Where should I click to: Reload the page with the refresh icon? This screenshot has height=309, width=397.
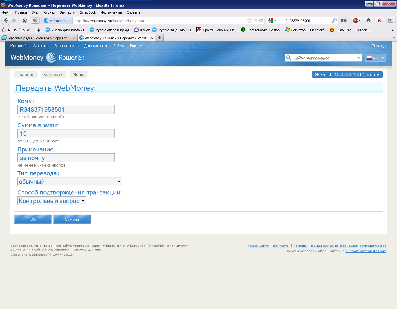pyautogui.click(x=261, y=21)
